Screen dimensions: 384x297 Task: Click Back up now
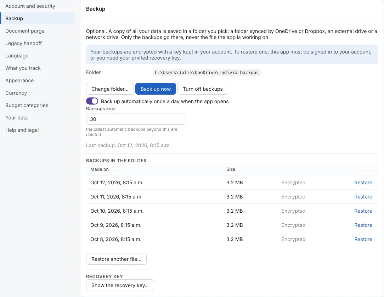pos(156,89)
